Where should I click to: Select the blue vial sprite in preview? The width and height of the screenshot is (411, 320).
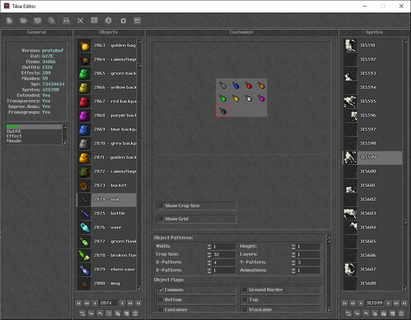(x=236, y=85)
